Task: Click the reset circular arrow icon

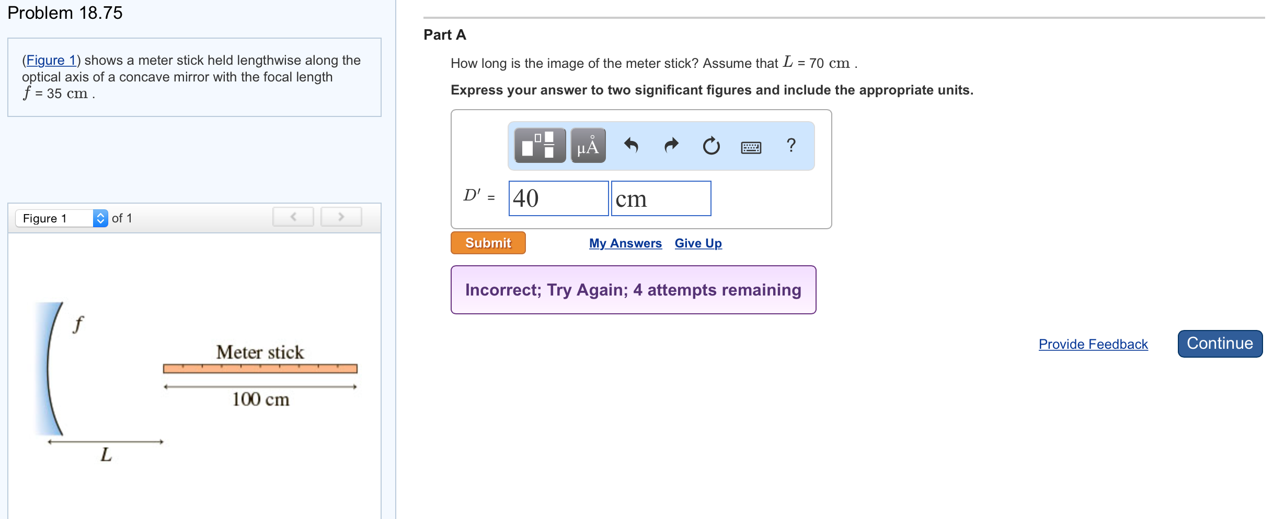Action: coord(711,146)
